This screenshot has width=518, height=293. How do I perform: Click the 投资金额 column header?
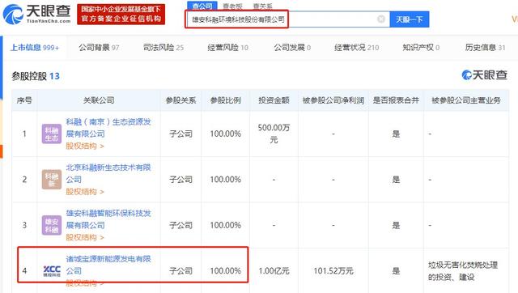[274, 100]
